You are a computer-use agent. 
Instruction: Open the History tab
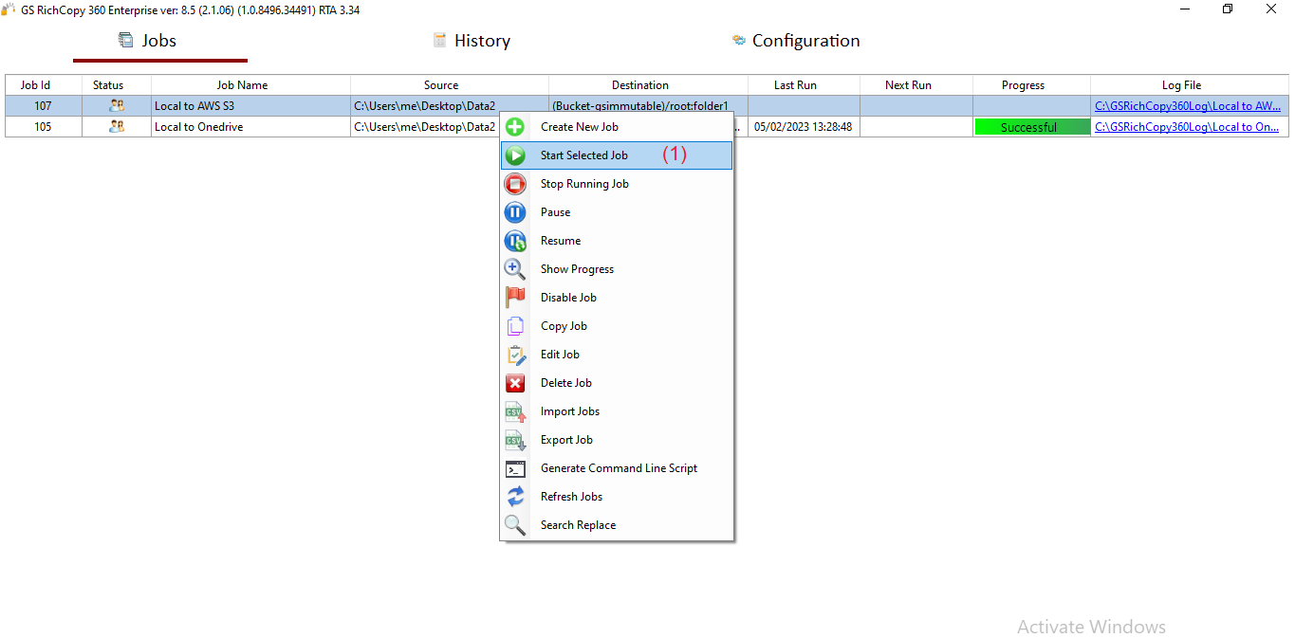coord(472,41)
